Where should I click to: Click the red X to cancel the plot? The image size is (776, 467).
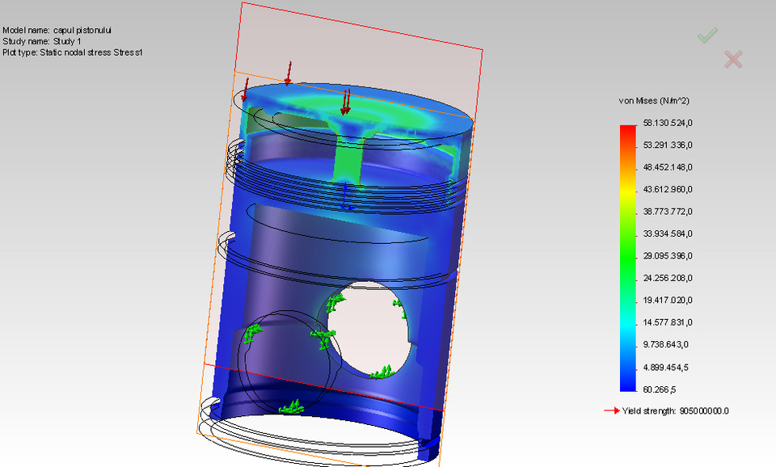732,58
